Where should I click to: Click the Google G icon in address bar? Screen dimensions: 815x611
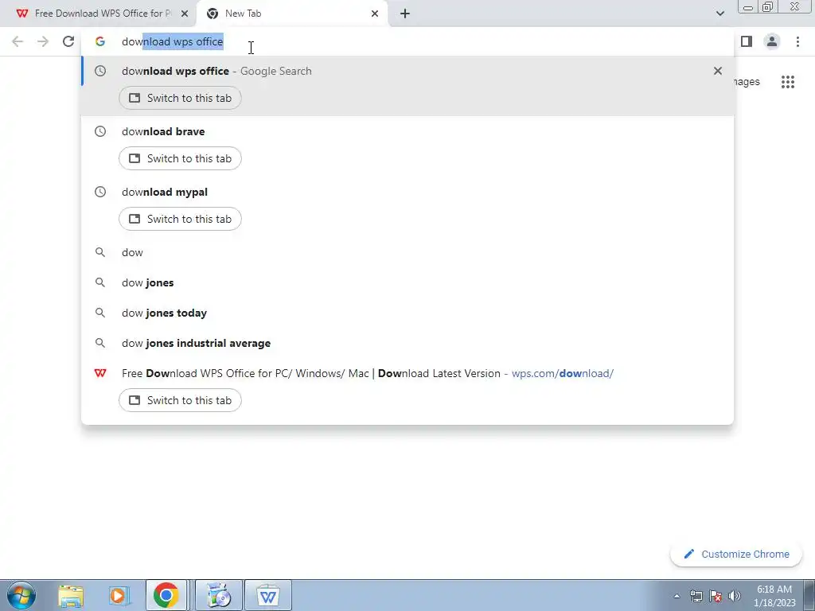tap(99, 41)
